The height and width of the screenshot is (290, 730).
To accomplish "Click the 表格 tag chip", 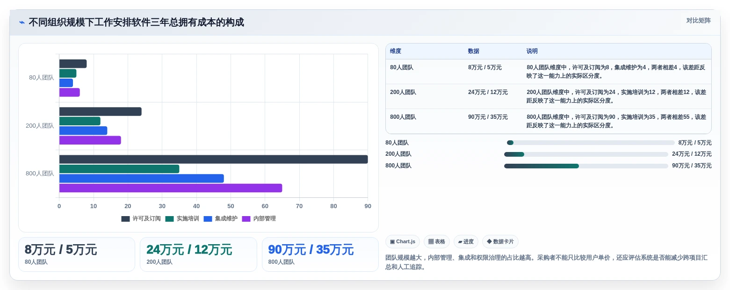I will tap(437, 242).
